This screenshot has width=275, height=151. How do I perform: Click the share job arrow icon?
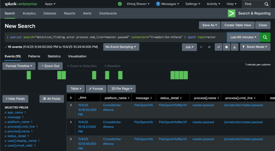coord(218,47)
